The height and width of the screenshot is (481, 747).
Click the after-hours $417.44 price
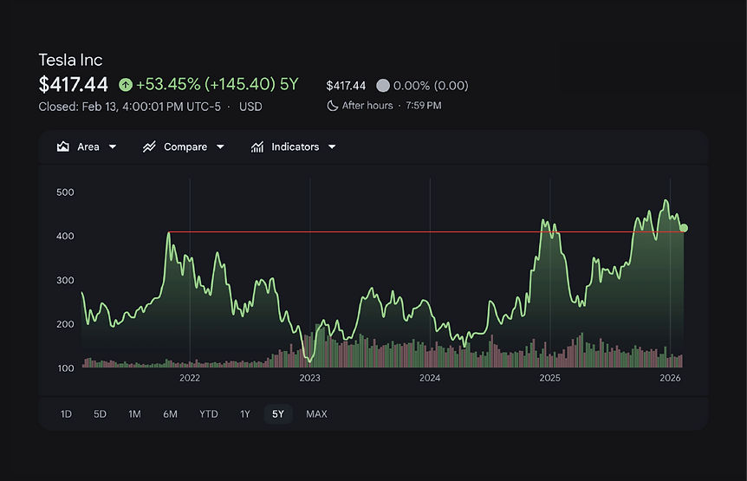(346, 86)
